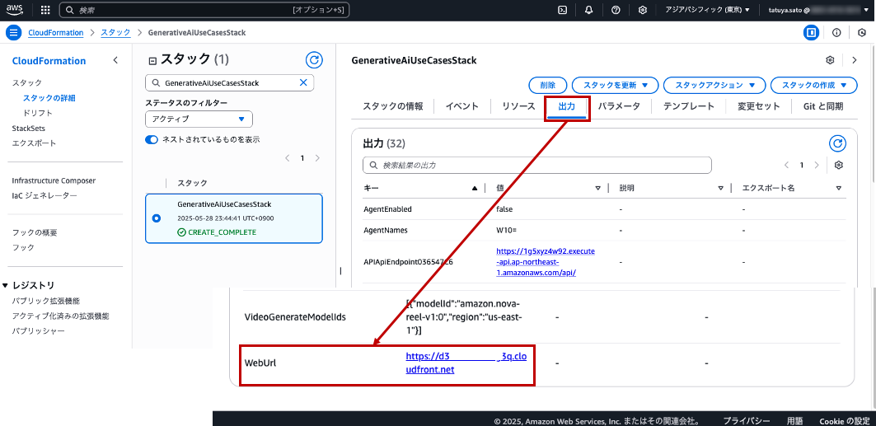876x426 pixels.
Task: Go to previous page of stack list
Action: tap(287, 158)
